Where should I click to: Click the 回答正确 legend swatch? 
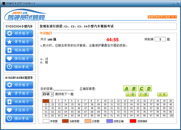point(110,121)
